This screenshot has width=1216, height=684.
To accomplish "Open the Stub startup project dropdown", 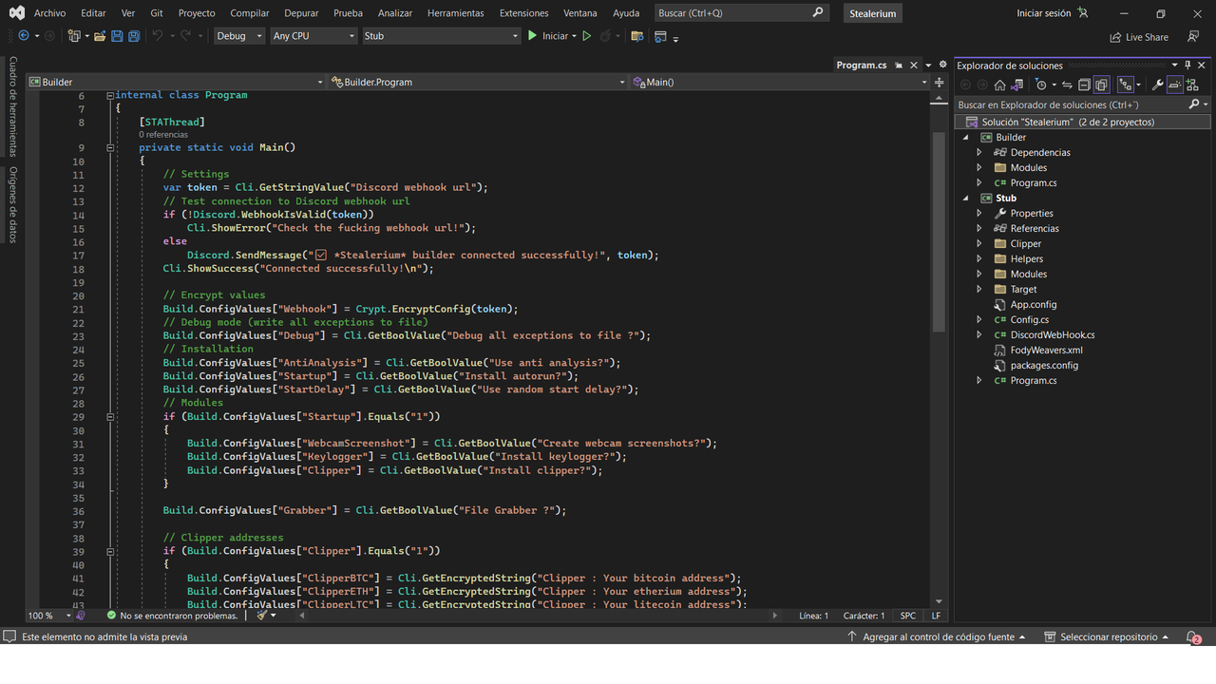I will click(x=442, y=36).
